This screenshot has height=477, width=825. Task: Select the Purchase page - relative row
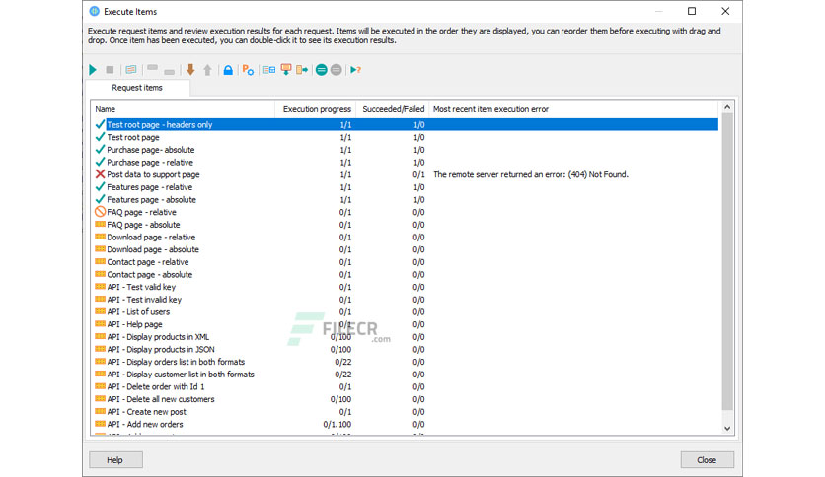click(406, 163)
